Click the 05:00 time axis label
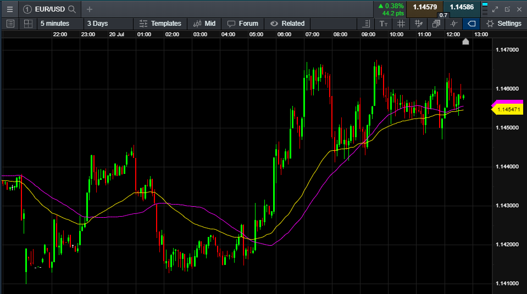The height and width of the screenshot is (294, 527). click(x=256, y=34)
